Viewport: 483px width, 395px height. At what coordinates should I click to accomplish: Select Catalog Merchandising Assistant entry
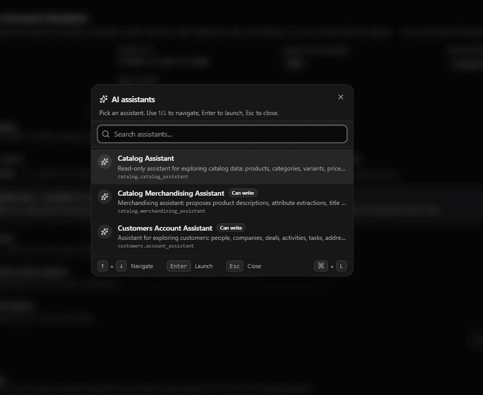tap(222, 202)
